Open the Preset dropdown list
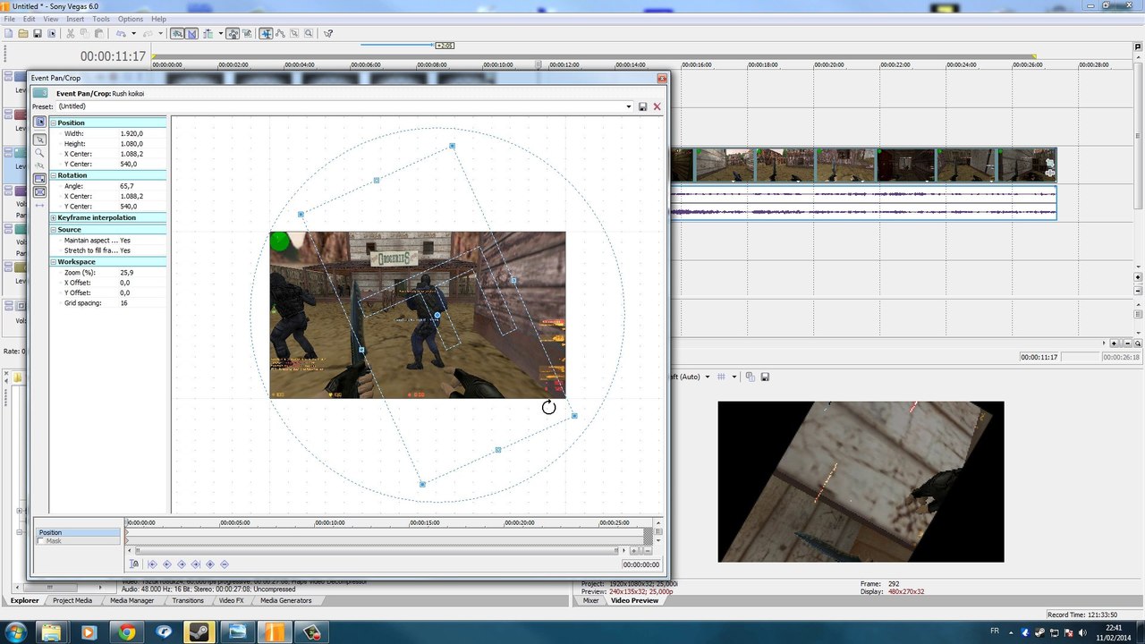Screen dimensions: 1145x644 (x=629, y=106)
